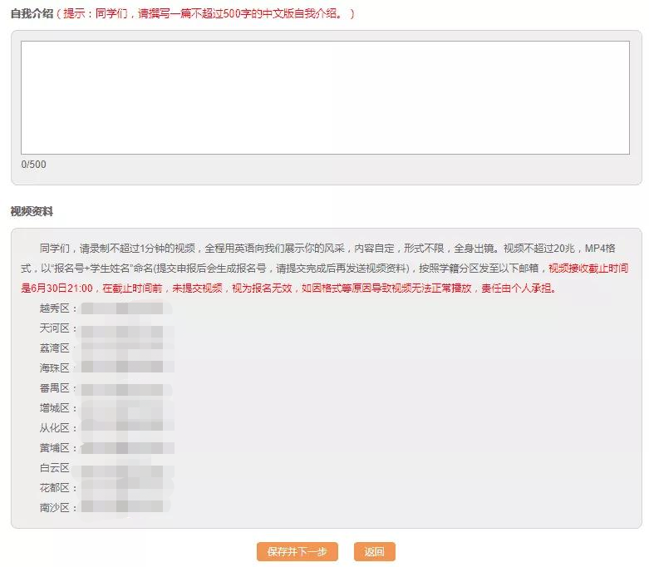The height and width of the screenshot is (567, 649).
Task: Click the blurred email next to 南沙区
Action: tap(125, 506)
